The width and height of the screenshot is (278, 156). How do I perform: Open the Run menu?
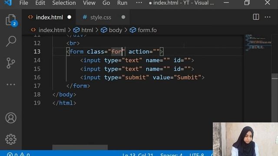click(x=122, y=3)
